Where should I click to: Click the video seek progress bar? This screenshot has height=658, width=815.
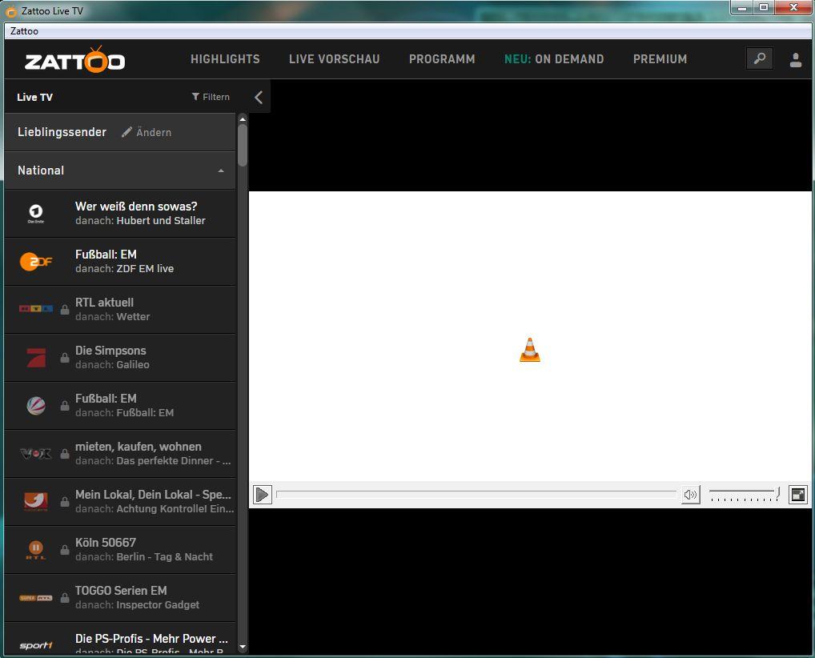pos(476,494)
